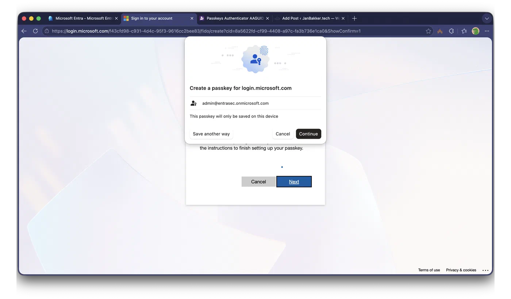Click the red window close button
This screenshot has height=299, width=511.
[x=24, y=18]
